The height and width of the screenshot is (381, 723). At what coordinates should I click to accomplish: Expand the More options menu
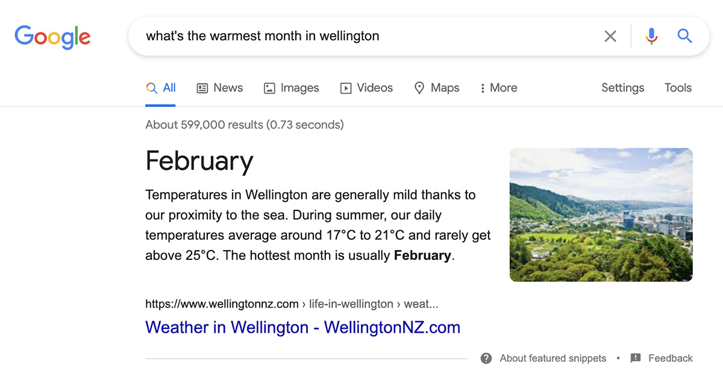tap(499, 88)
